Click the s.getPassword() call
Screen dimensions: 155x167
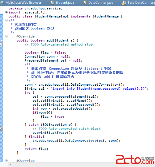[82, 105]
